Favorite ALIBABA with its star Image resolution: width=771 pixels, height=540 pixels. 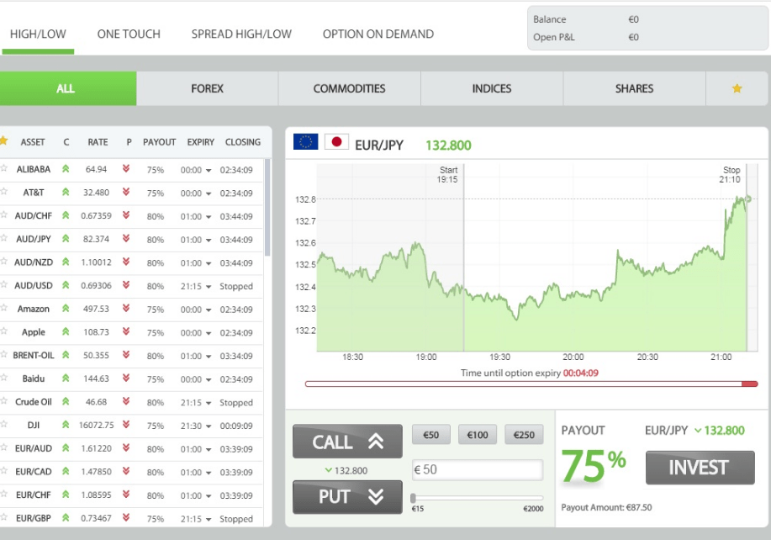pos(3,168)
